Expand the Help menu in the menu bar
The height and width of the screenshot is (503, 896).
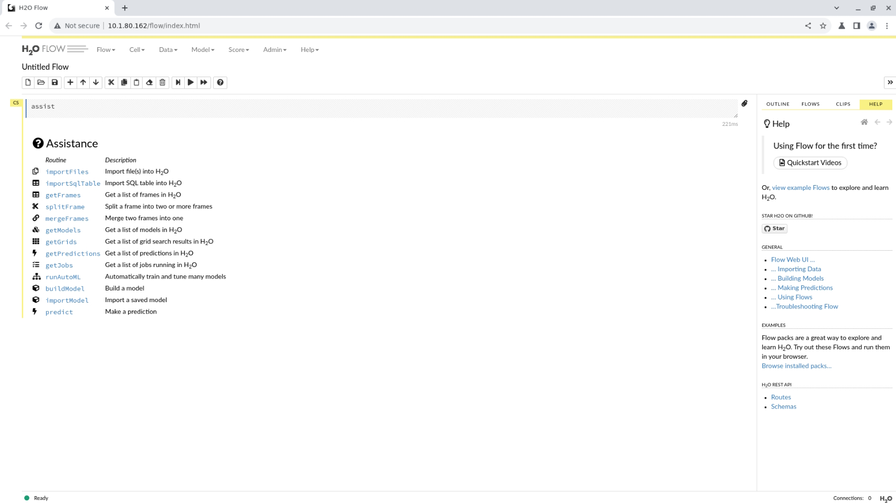pyautogui.click(x=309, y=49)
